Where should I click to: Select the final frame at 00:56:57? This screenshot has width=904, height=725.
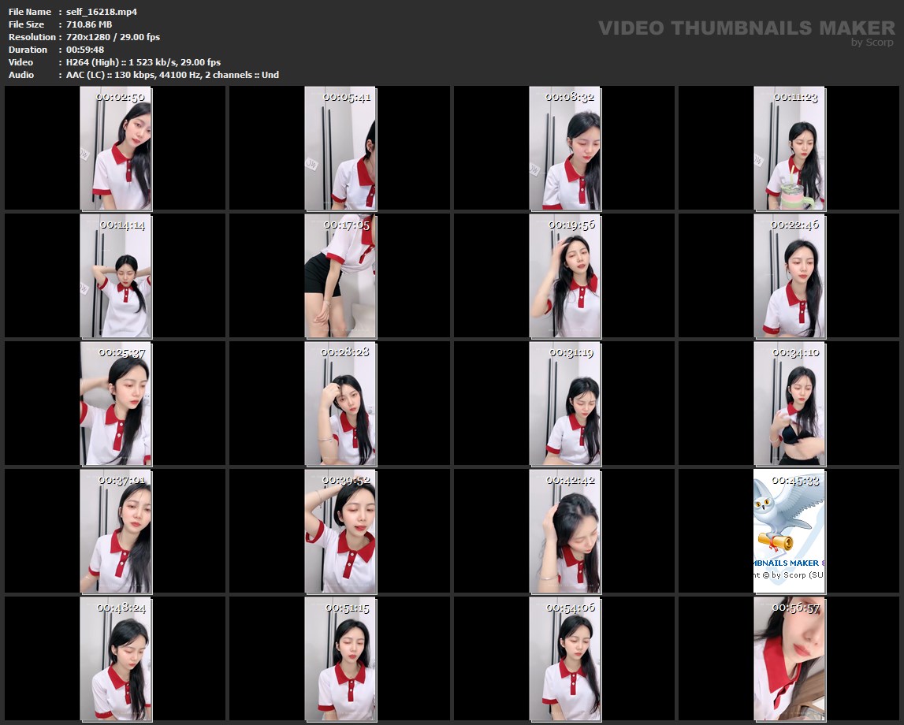tap(789, 659)
